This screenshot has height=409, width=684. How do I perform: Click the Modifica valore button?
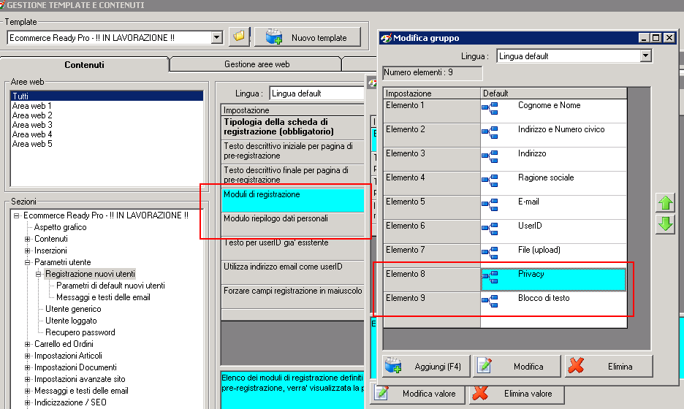click(x=418, y=394)
